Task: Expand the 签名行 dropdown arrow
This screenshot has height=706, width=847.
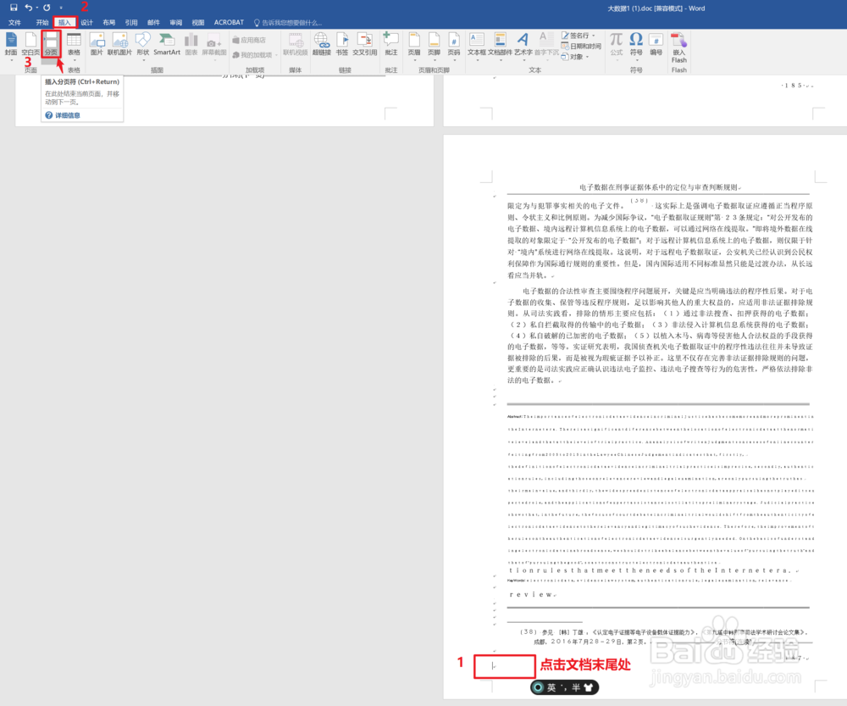Action: coord(594,36)
